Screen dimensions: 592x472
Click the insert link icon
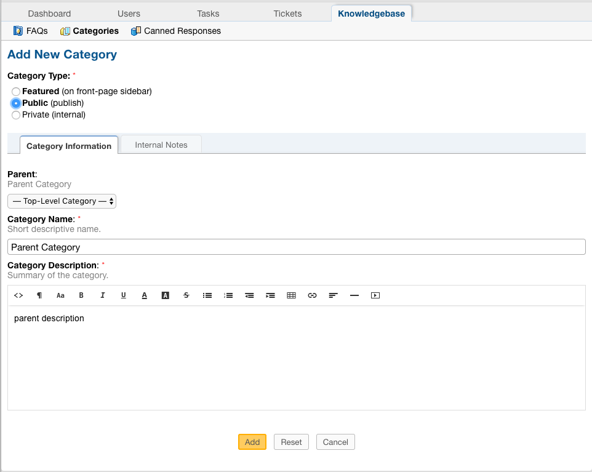point(312,295)
